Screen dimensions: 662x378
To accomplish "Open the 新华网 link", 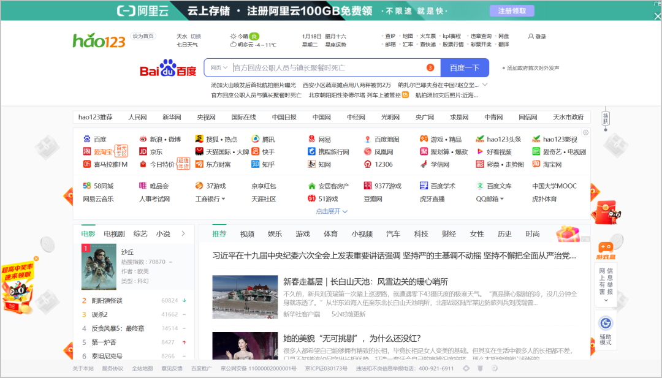I will (172, 117).
